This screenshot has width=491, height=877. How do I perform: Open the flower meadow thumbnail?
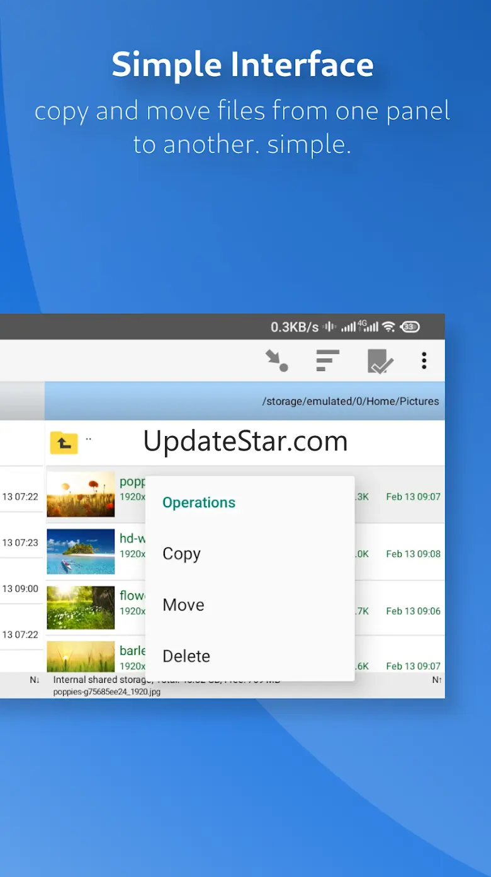point(81,607)
